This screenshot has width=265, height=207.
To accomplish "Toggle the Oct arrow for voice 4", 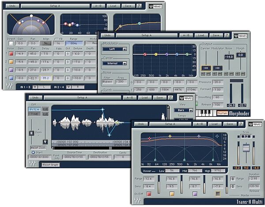I will (68, 78).
